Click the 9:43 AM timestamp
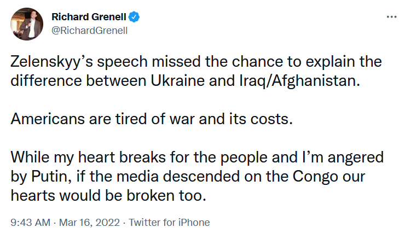405x233 pixels. (31, 223)
